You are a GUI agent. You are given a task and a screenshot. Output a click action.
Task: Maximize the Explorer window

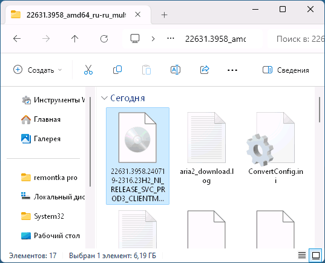283,9
